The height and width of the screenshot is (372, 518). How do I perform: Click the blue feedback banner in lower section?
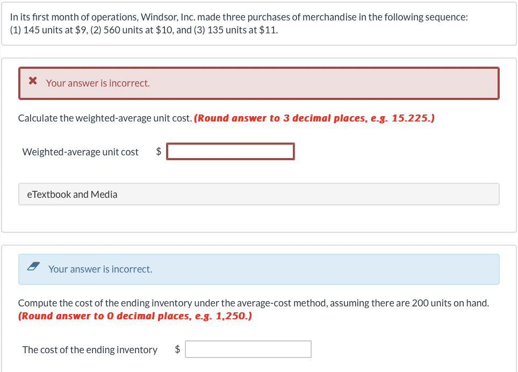point(259,269)
